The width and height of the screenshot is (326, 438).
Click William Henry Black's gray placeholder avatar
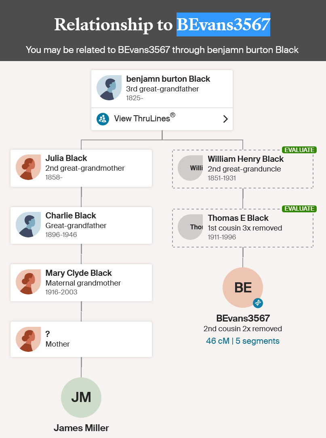[190, 168]
